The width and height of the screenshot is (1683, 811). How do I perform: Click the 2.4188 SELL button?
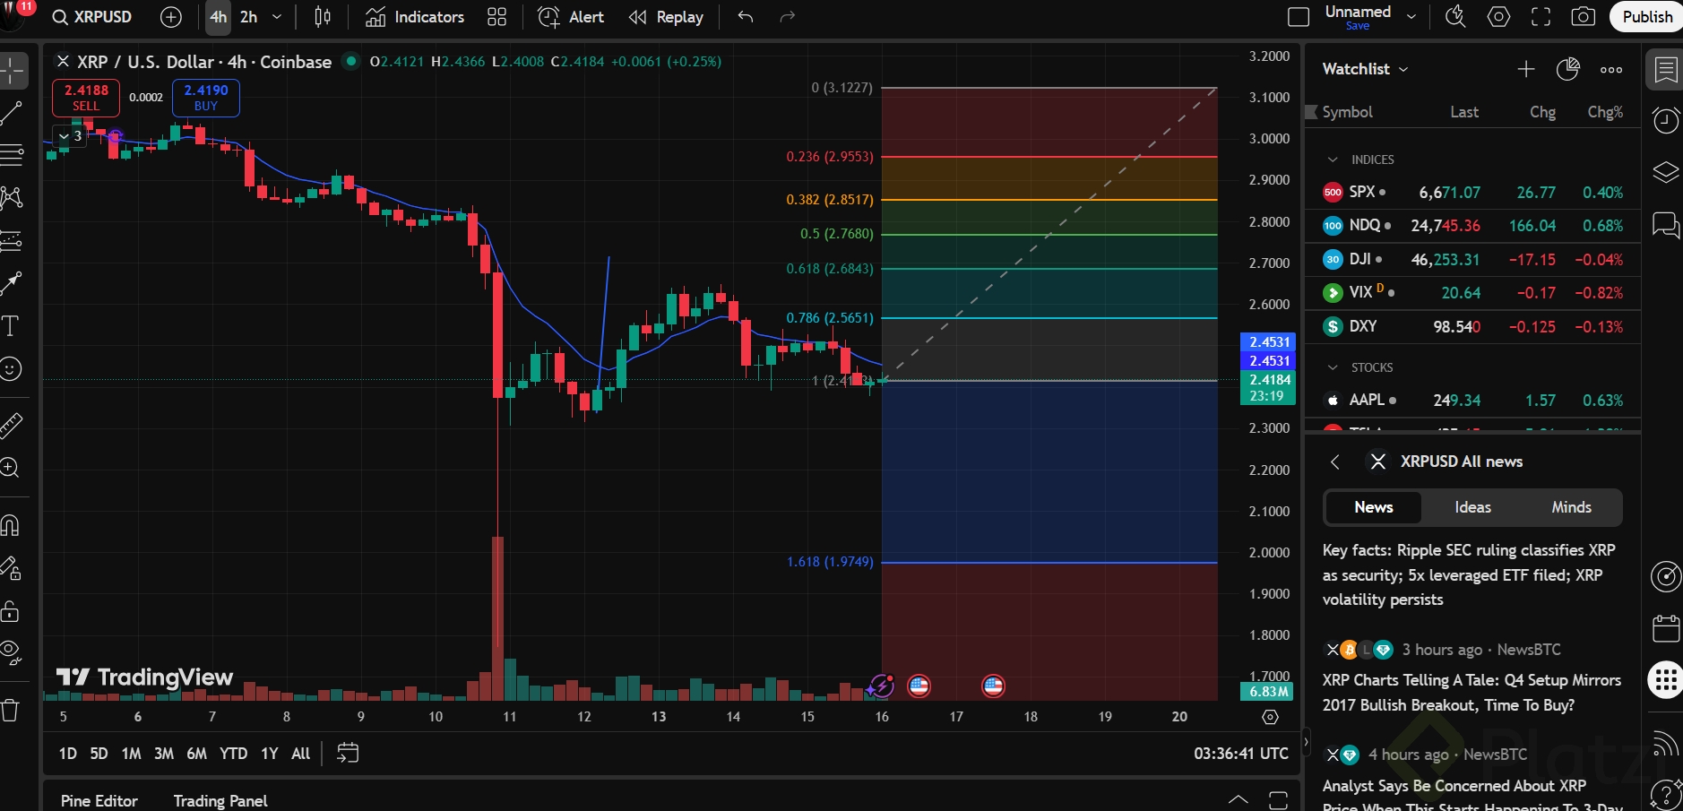(86, 98)
